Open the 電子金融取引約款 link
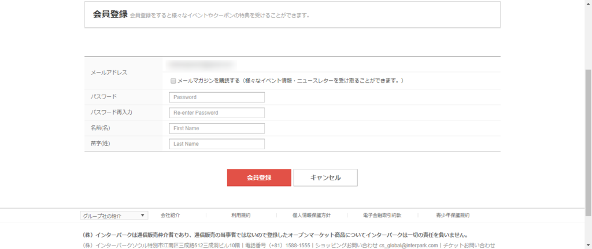 click(382, 216)
